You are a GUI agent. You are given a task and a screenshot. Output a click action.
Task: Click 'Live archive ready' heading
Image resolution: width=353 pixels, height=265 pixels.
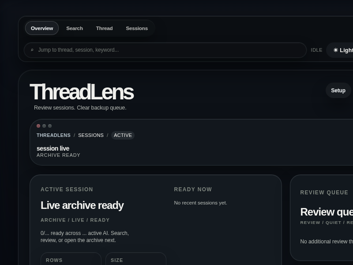(x=82, y=205)
